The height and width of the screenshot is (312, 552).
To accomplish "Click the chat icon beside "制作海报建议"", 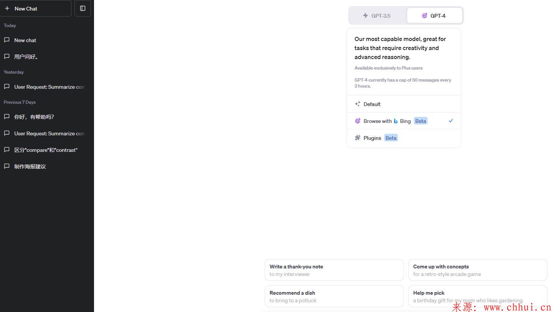I will (x=7, y=166).
